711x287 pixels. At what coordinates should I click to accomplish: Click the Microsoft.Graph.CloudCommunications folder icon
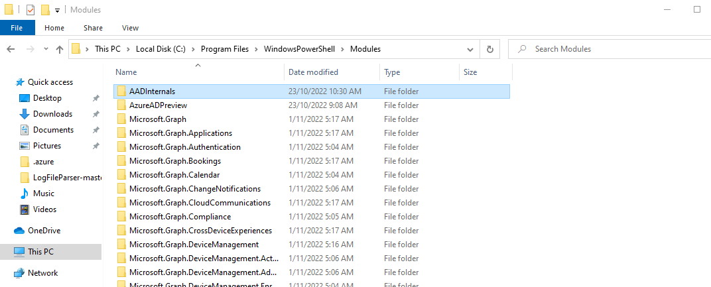click(x=121, y=203)
